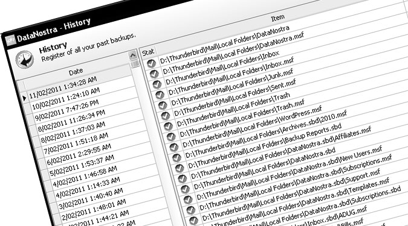408x226 pixels.
Task: Click the status check icon for Inbox.msf row
Action: point(160,95)
